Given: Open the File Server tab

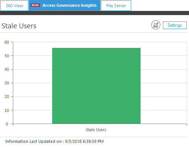Looking at the screenshot, I should tap(116, 6).
